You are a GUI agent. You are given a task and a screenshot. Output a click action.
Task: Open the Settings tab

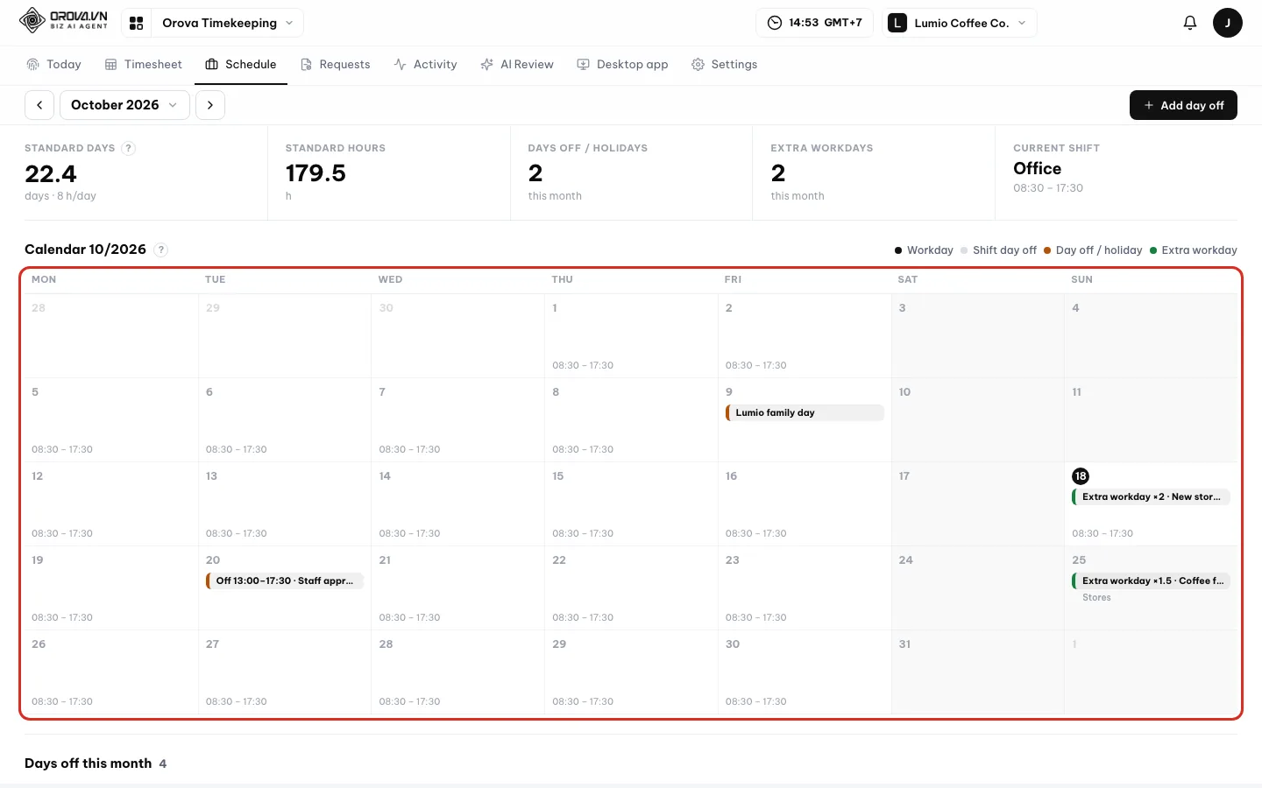point(724,64)
